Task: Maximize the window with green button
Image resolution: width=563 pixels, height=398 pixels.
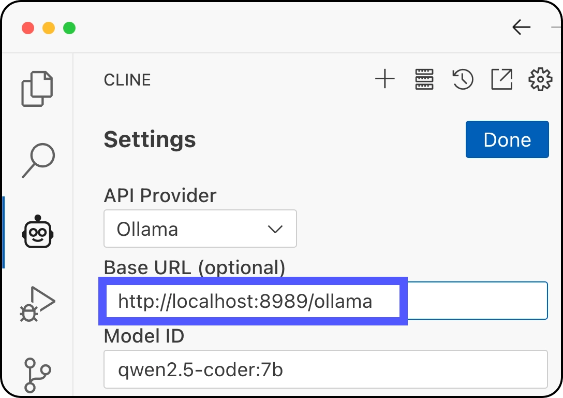Action: (x=69, y=28)
